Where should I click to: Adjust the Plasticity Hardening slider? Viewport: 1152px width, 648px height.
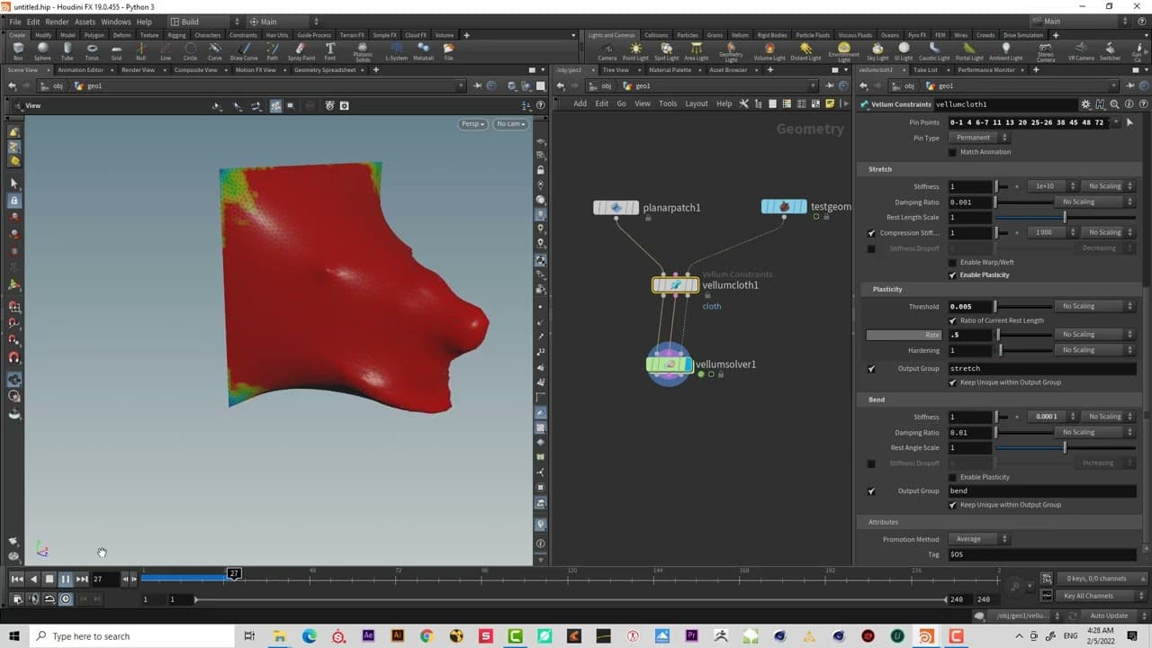point(1022,350)
